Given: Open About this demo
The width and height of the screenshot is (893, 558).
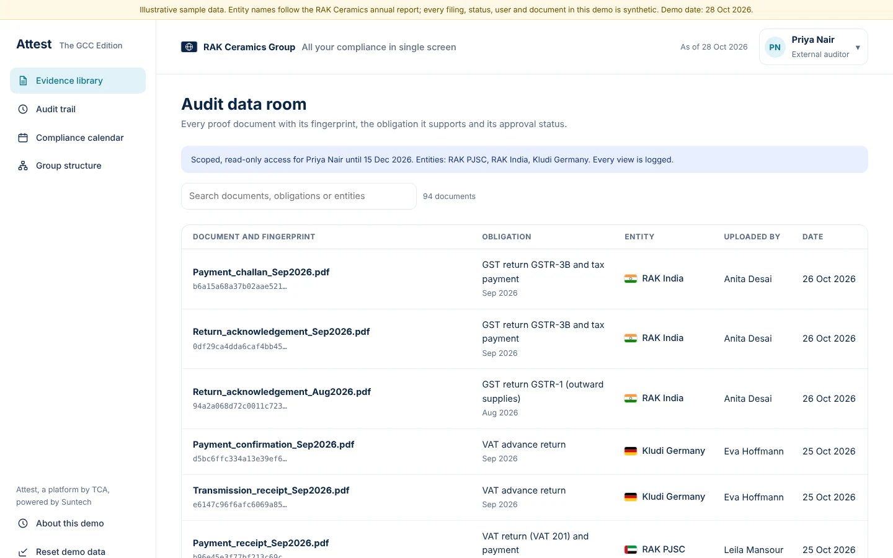Looking at the screenshot, I should pos(78,523).
